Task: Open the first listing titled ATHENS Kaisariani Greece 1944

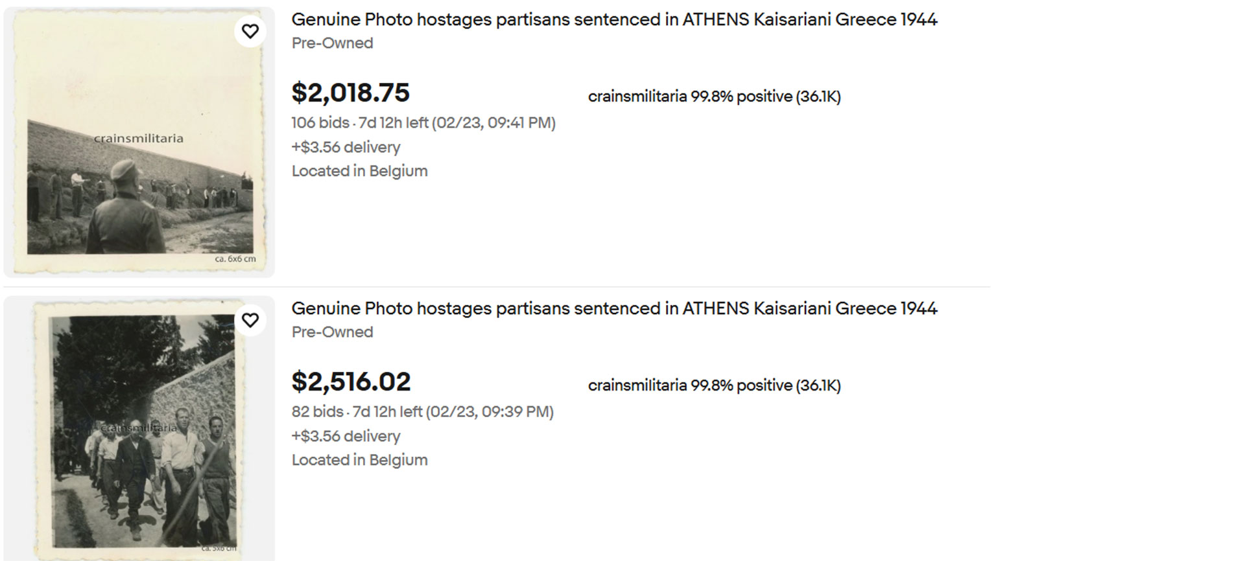Action: click(x=614, y=19)
